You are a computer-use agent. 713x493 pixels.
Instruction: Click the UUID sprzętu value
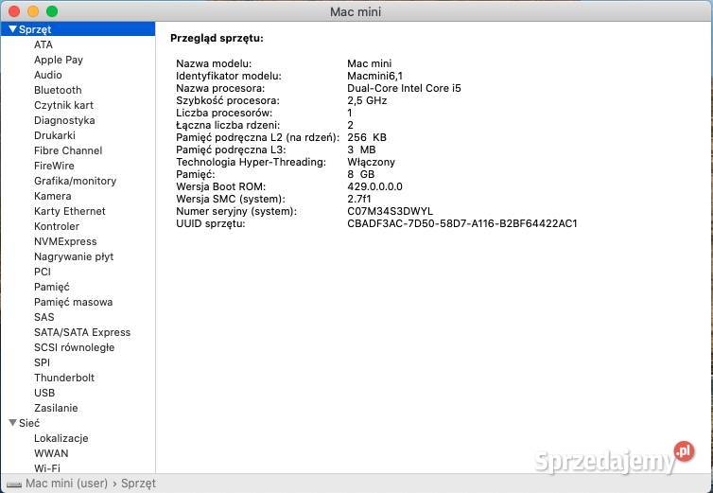(462, 223)
